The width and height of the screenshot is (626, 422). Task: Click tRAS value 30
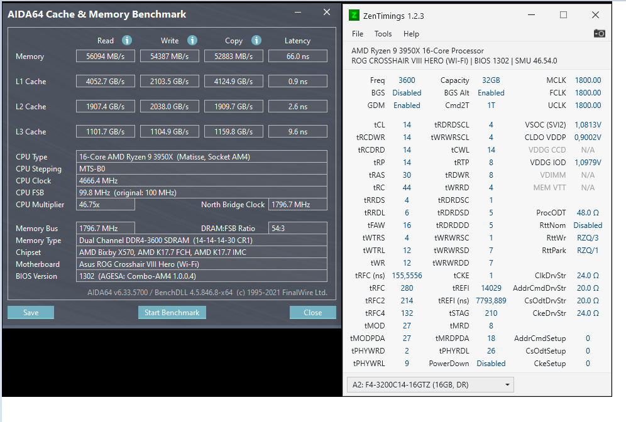point(407,175)
